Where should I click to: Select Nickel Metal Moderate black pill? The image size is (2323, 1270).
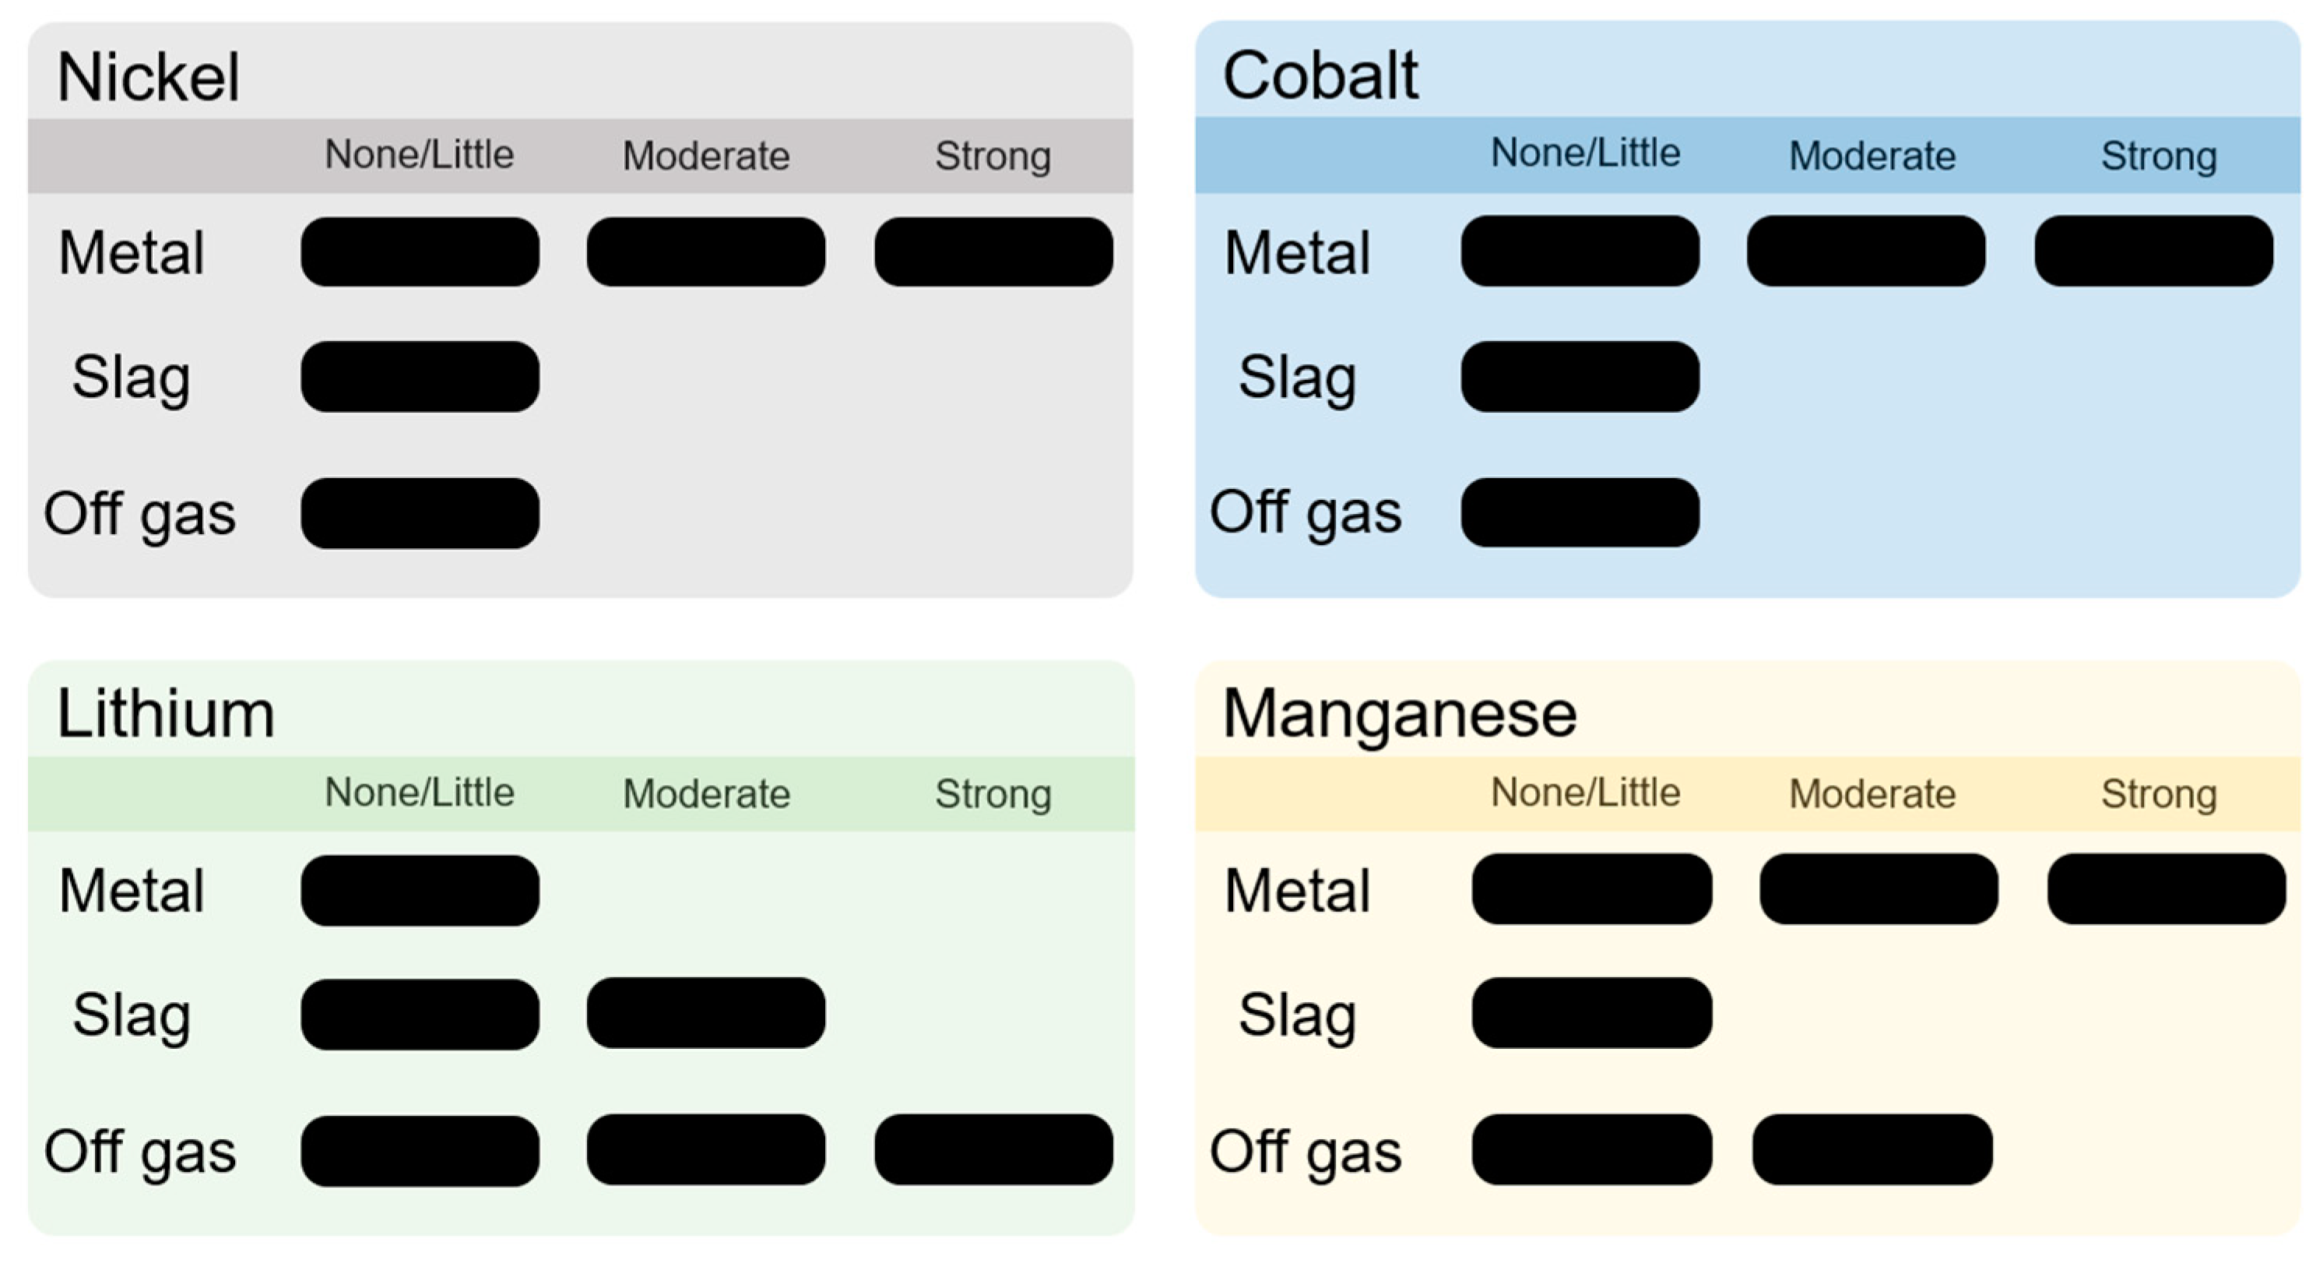pyautogui.click(x=706, y=252)
